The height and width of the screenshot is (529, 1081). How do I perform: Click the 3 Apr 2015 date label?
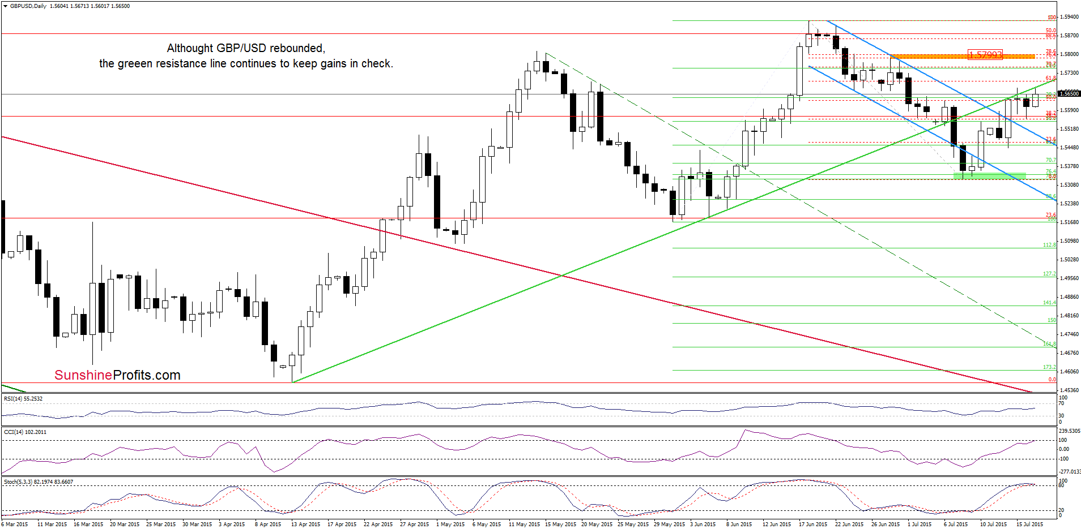[x=232, y=524]
